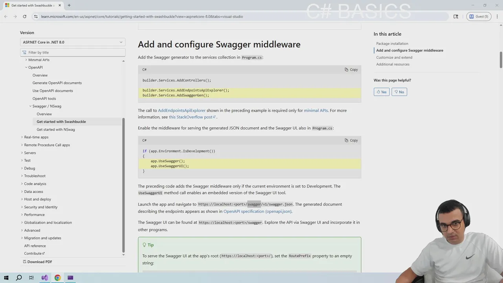Open the site information icon in address bar
Viewport: 503px width, 283px height.
click(x=36, y=17)
